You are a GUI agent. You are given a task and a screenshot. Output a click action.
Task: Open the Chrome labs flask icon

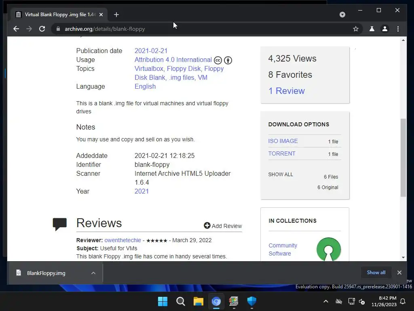coord(372,29)
